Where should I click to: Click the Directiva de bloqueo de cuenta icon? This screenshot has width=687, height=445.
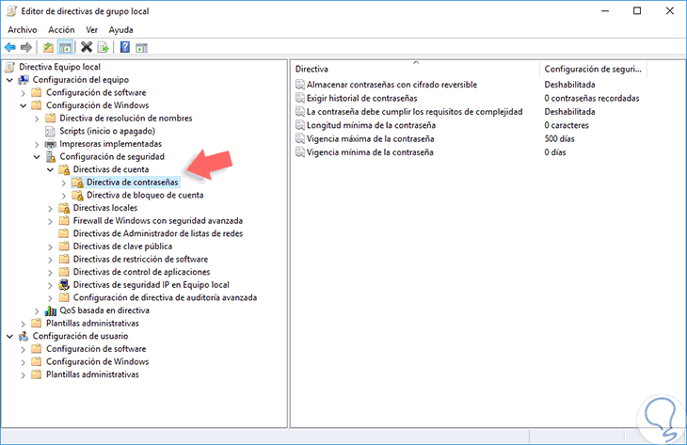[x=77, y=196]
